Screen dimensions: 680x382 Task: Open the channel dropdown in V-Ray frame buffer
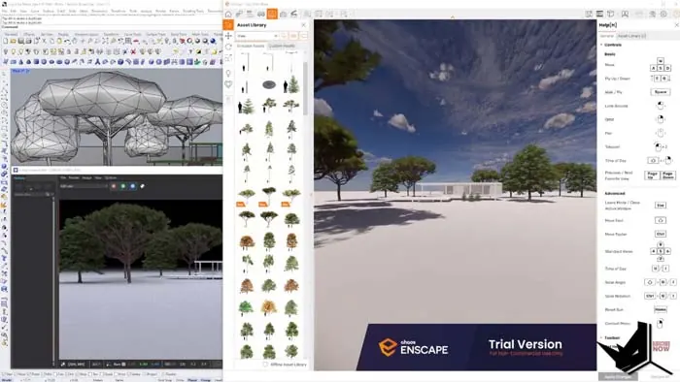84,186
